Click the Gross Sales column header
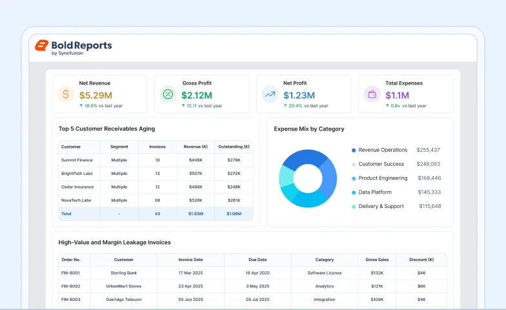This screenshot has width=506, height=310. pos(377,260)
